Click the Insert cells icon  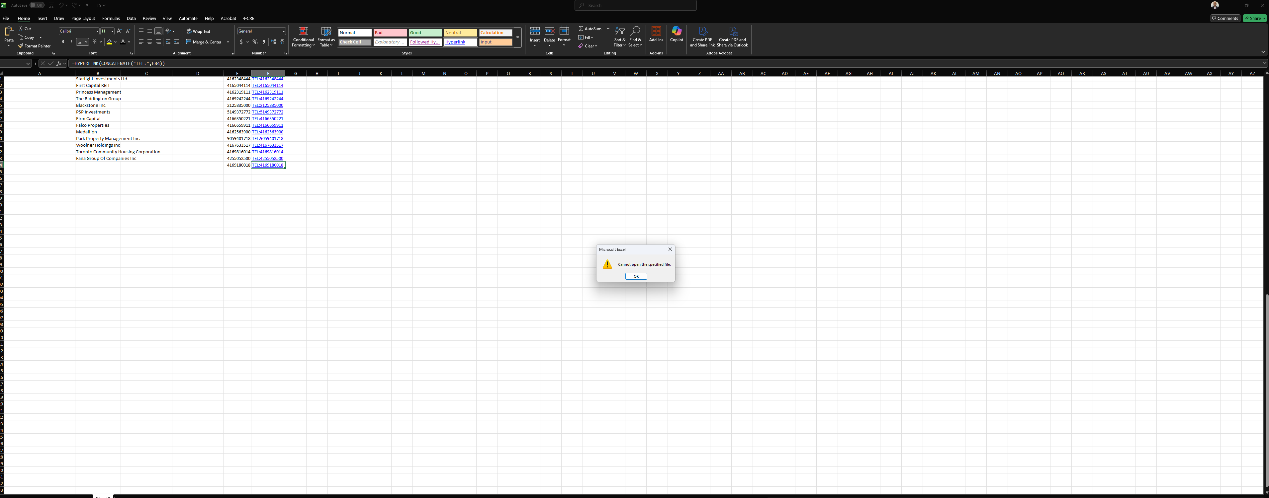pyautogui.click(x=535, y=31)
